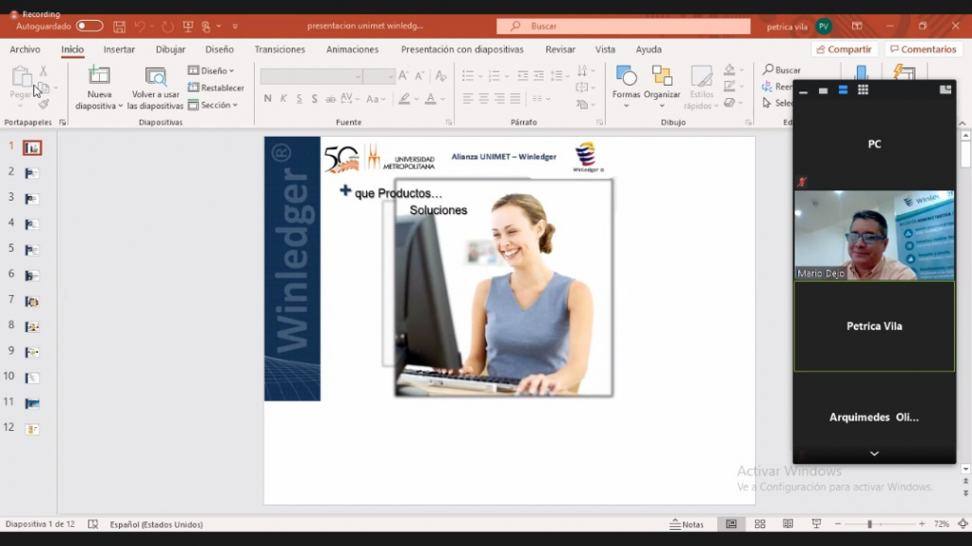This screenshot has width=972, height=546.
Task: Click the Format Painter brush icon
Action: coord(43,104)
